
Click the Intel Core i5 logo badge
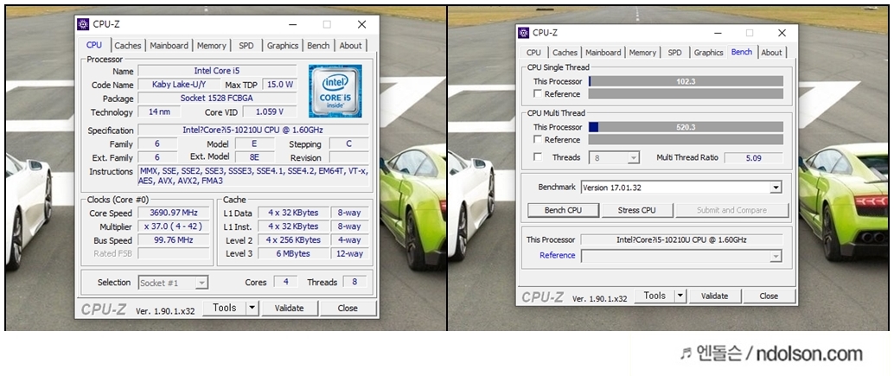(335, 91)
